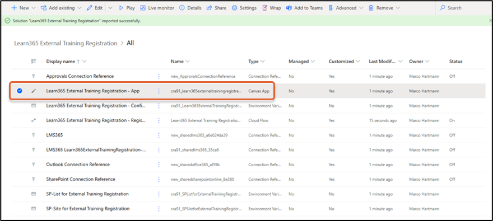Click the flow icon beside Registration flow row

coord(34,120)
